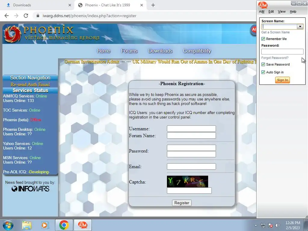Click Re-send Auth Email link
Image resolution: width=308 pixels, height=231 pixels.
tap(30, 85)
